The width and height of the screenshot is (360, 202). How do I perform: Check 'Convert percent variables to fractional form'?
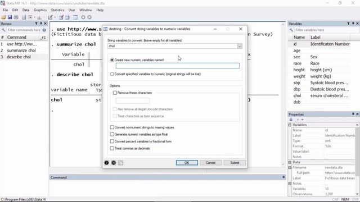[x=112, y=141]
